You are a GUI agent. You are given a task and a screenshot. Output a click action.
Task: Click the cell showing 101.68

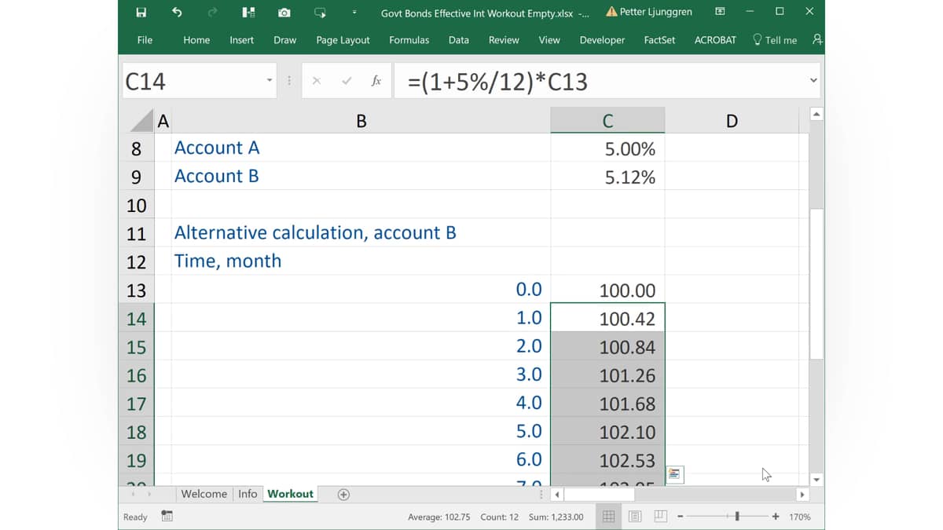607,403
